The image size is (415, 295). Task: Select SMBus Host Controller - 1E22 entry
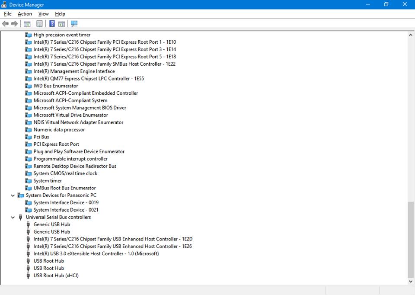pyautogui.click(x=105, y=64)
